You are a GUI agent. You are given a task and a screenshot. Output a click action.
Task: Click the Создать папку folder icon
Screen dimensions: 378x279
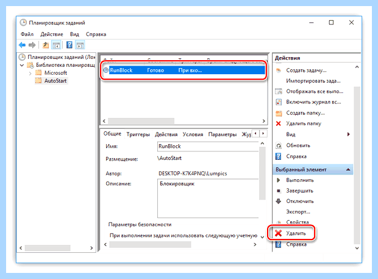coord(279,113)
